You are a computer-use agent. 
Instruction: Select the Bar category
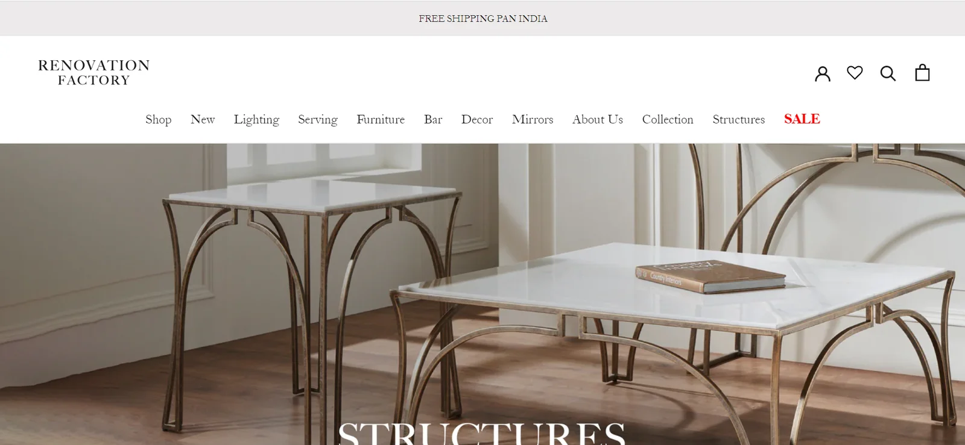(x=433, y=119)
